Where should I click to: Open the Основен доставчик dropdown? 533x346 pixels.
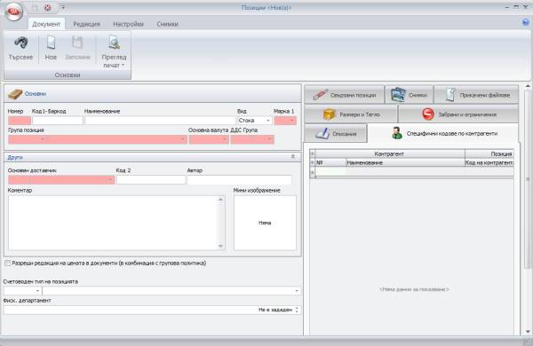tap(110, 180)
